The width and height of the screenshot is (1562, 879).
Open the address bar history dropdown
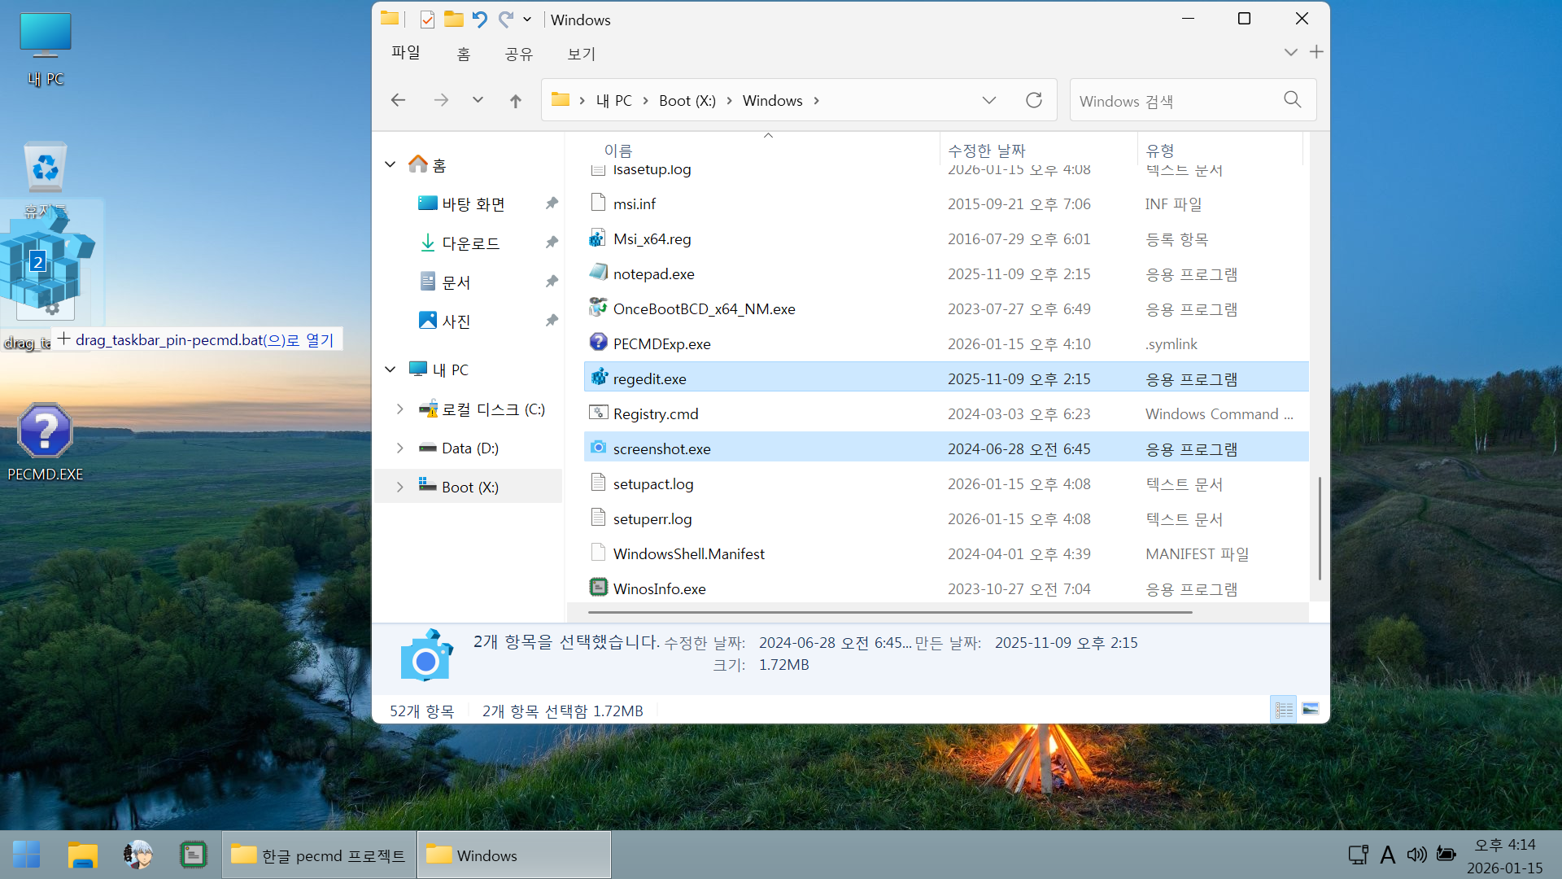[x=988, y=100]
